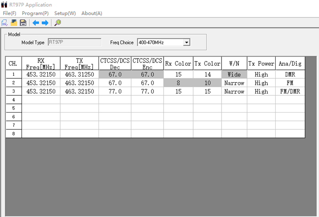Click the Open folder toolbar icon
Image resolution: width=319 pixels, height=217 pixels.
14,22
